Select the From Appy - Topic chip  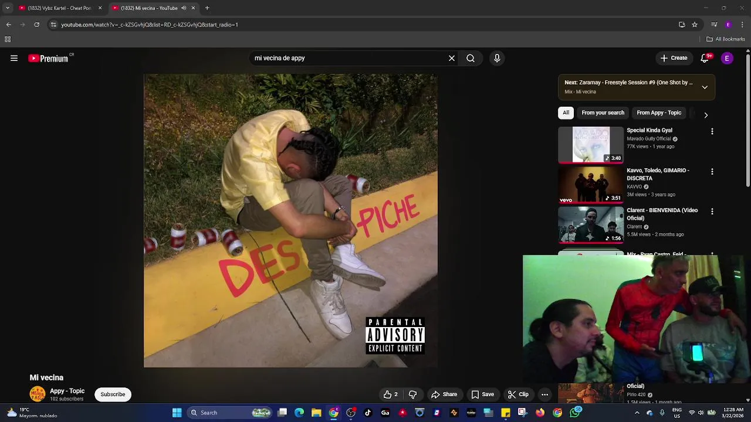tap(659, 113)
